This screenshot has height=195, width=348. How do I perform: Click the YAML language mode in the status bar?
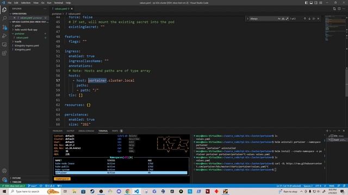332,186
